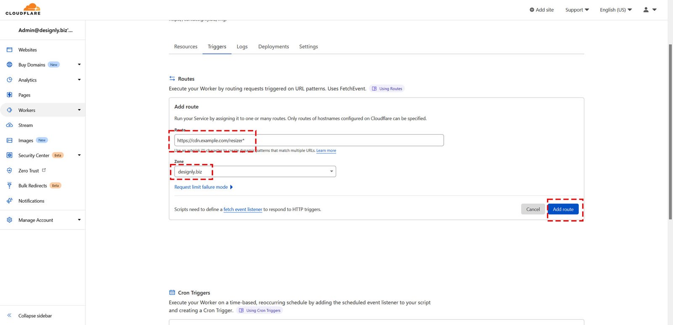Image resolution: width=673 pixels, height=325 pixels.
Task: Open Websites via its sidebar icon
Action: tap(9, 50)
